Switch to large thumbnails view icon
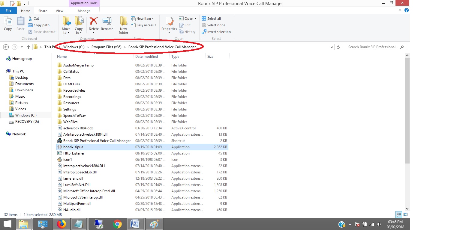Viewport: 451px width, 230px height. tap(405, 214)
